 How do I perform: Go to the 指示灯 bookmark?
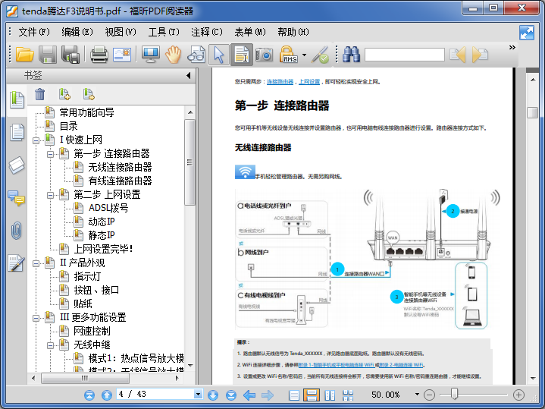tap(87, 276)
